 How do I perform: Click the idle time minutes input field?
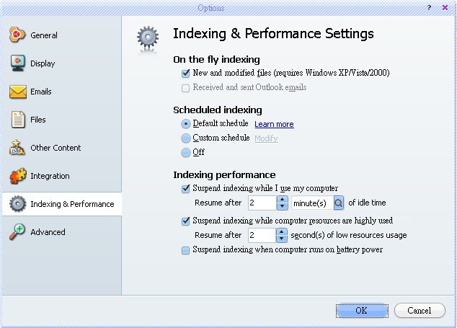[x=262, y=203]
